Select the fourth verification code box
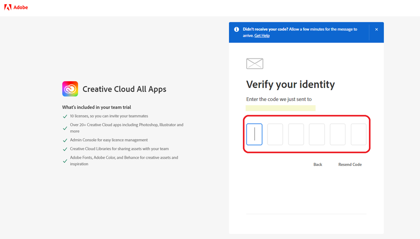Screen dimensions: 420x239 [317, 134]
